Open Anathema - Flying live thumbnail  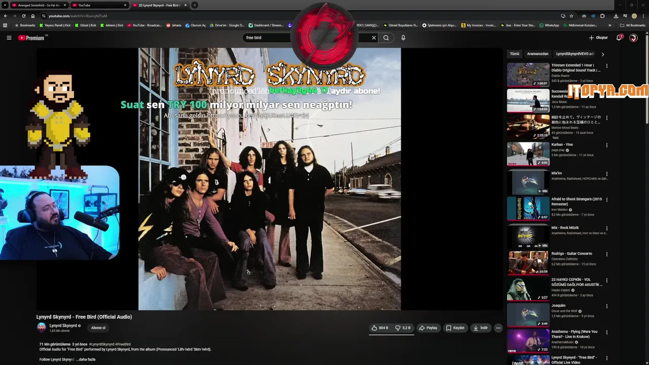528,341
